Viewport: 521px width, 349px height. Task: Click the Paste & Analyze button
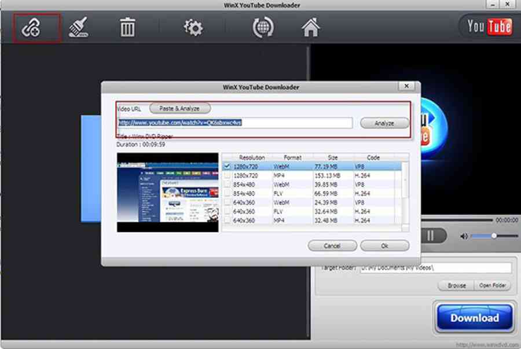point(179,108)
